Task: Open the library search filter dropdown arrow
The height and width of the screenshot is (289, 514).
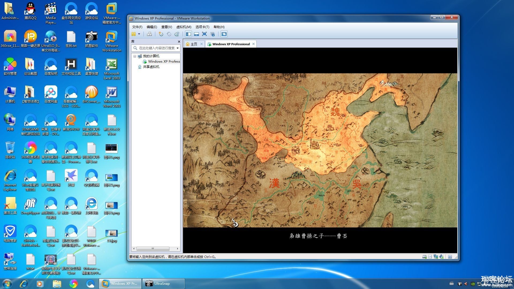Action: click(x=177, y=48)
